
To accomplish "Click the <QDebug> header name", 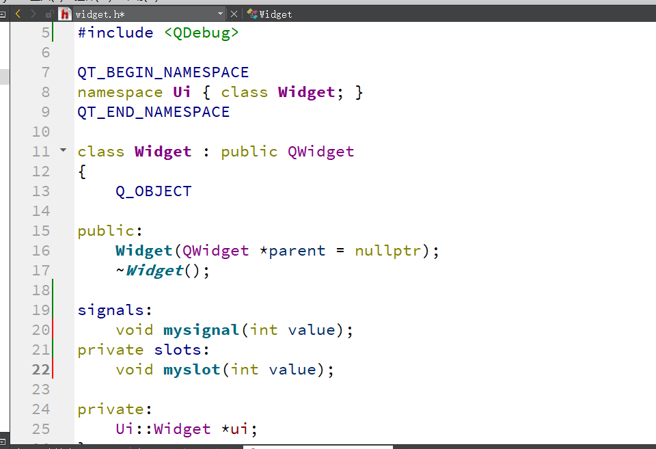I will pos(201,33).
